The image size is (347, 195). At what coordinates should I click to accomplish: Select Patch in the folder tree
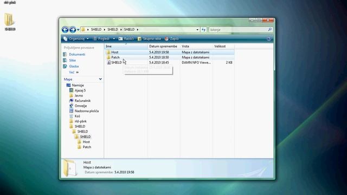coord(87,147)
